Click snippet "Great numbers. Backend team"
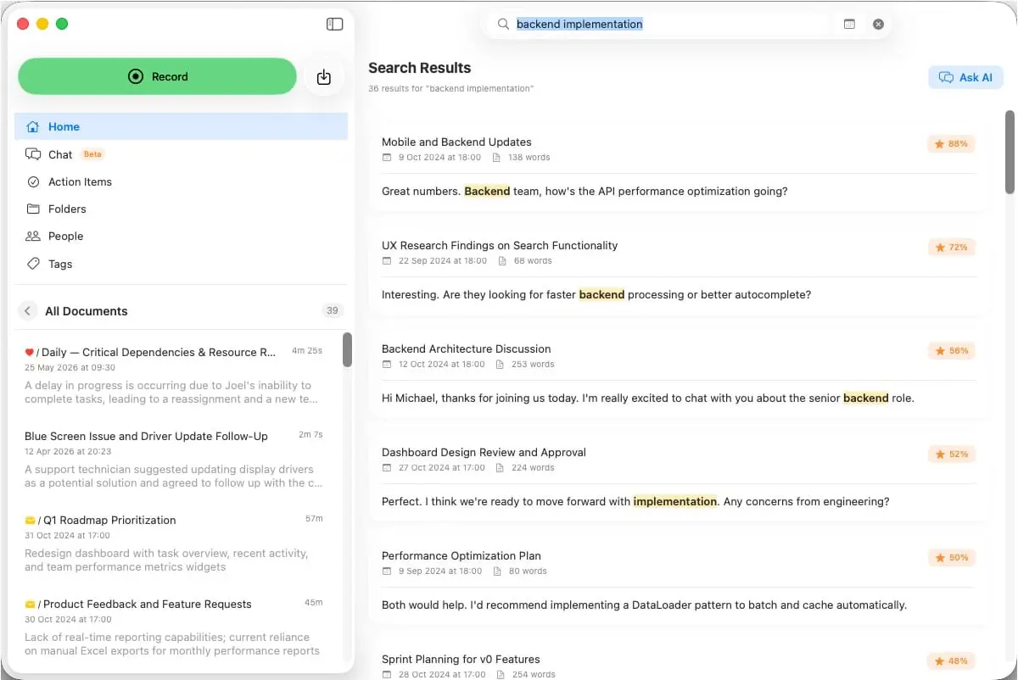1018x680 pixels. (x=585, y=192)
